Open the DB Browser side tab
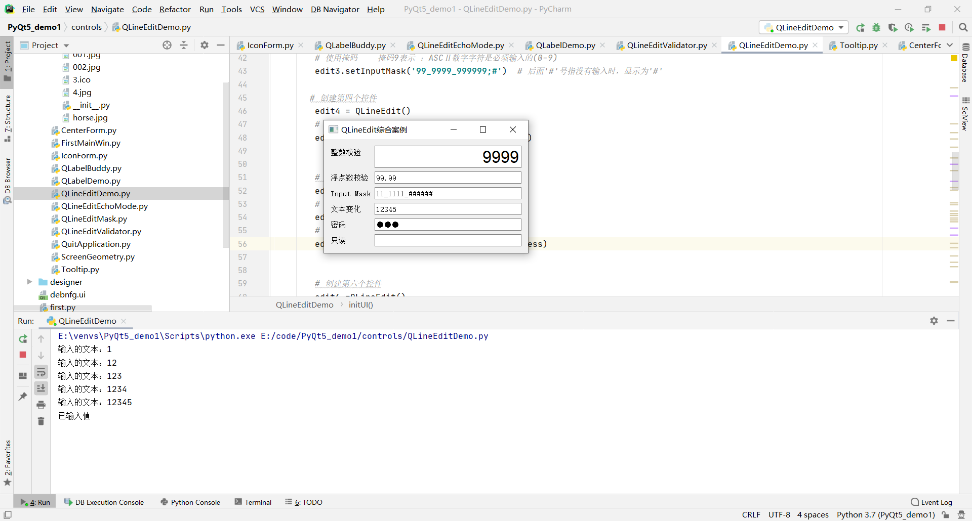972x521 pixels. [x=7, y=181]
